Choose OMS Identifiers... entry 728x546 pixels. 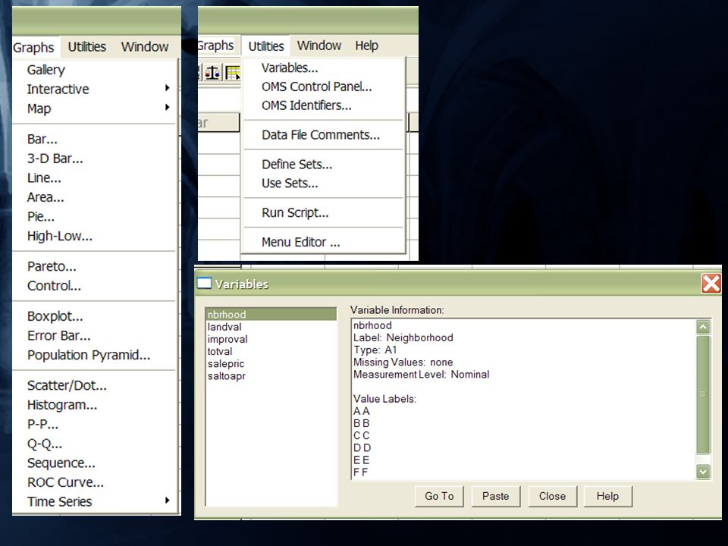click(x=306, y=105)
